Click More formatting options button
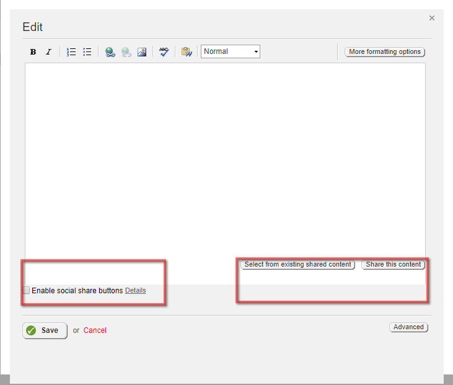The image size is (453, 385). [385, 51]
